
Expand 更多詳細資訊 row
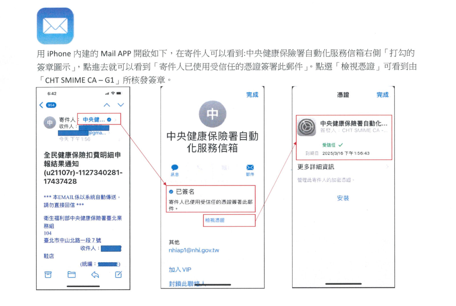click(x=343, y=167)
